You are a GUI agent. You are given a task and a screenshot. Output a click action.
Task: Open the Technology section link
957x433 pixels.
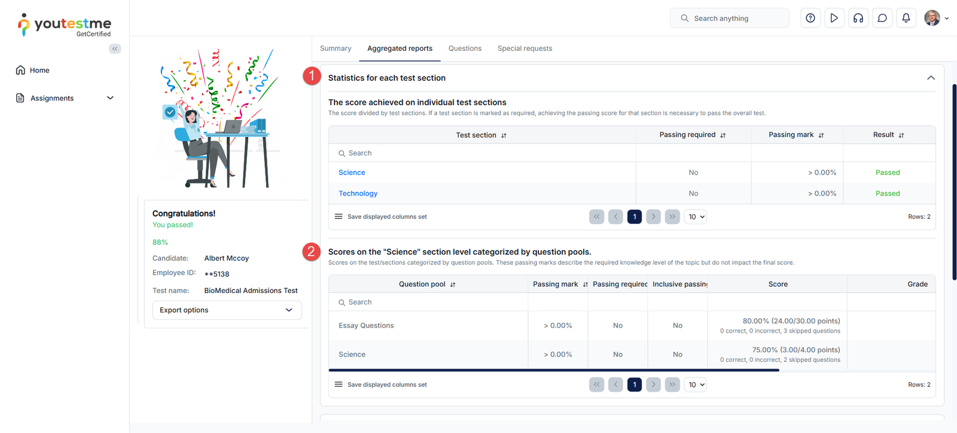pyautogui.click(x=358, y=194)
